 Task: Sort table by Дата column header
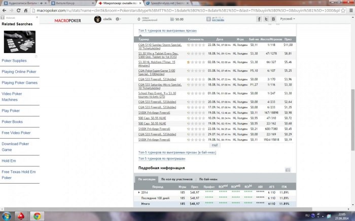[x=220, y=39]
